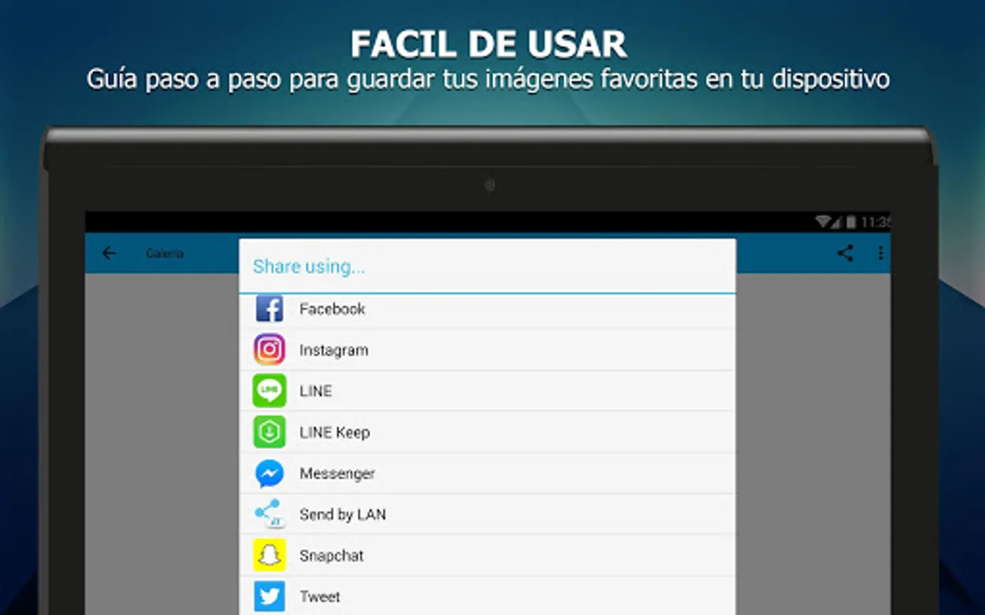Click the FACIL DE USAR heading
The height and width of the screenshot is (615, 985).
pyautogui.click(x=488, y=44)
